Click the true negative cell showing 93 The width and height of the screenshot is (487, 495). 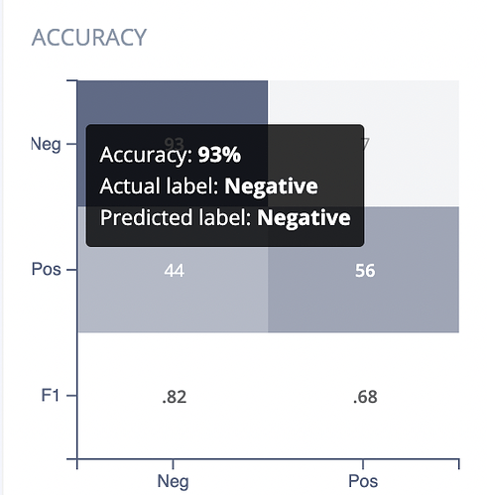coord(173,144)
